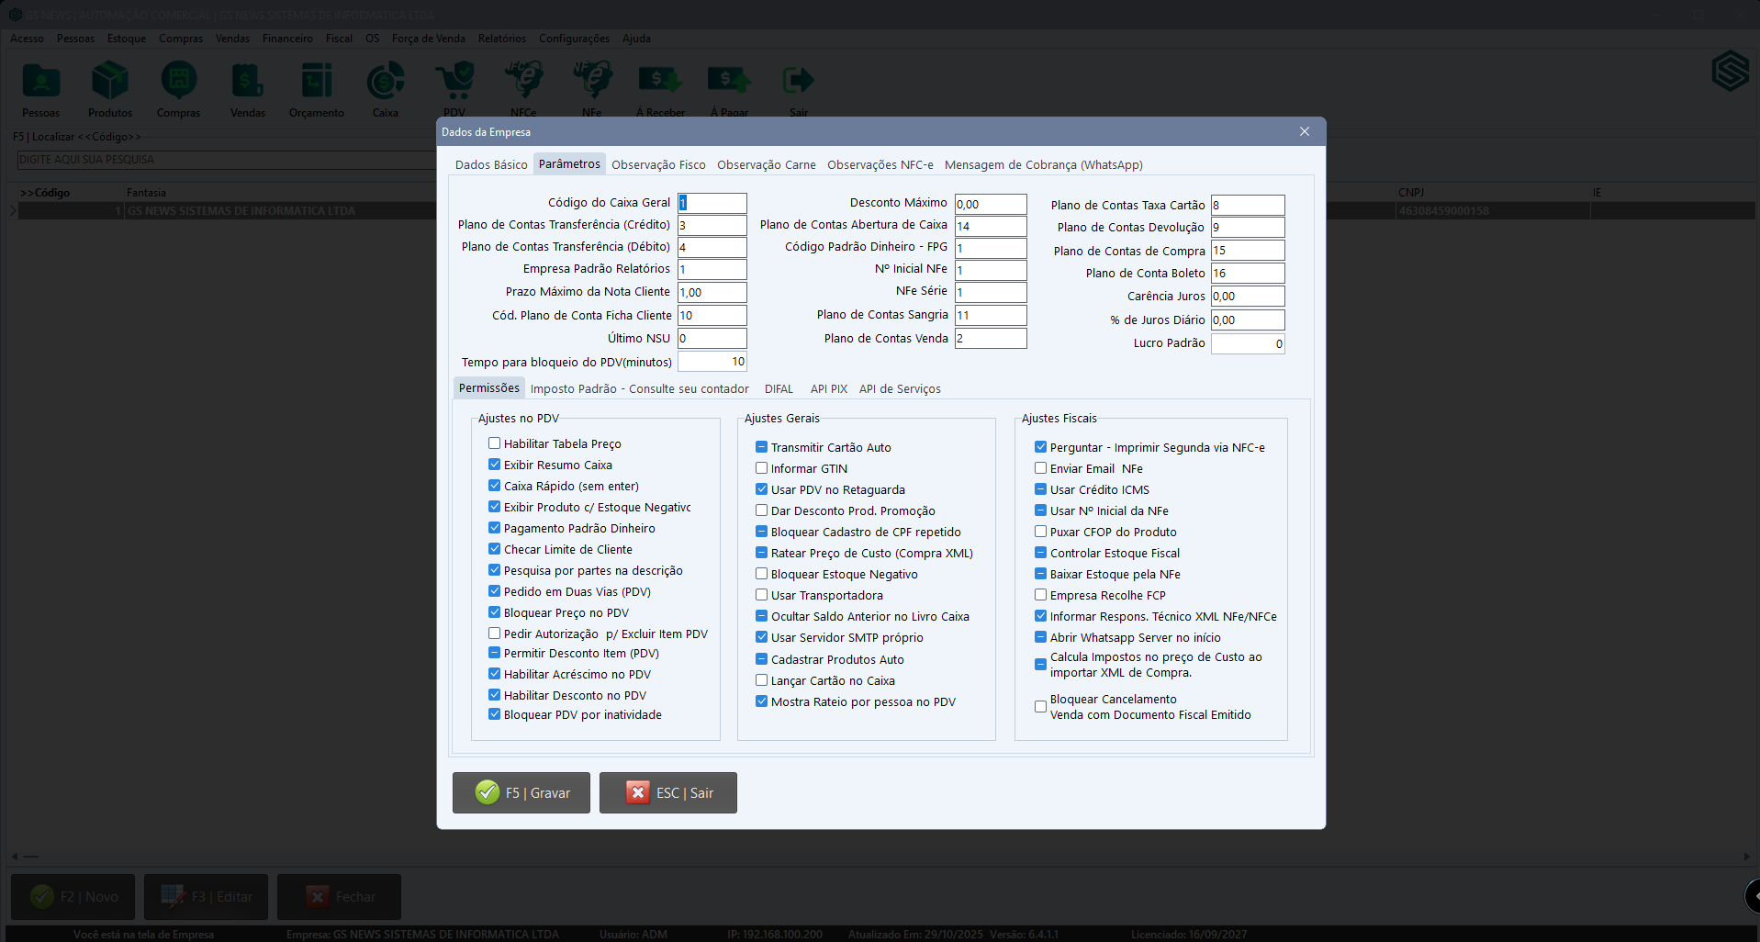1760x942 pixels.
Task: Open the Vendas toolbar icon
Action: point(248,83)
